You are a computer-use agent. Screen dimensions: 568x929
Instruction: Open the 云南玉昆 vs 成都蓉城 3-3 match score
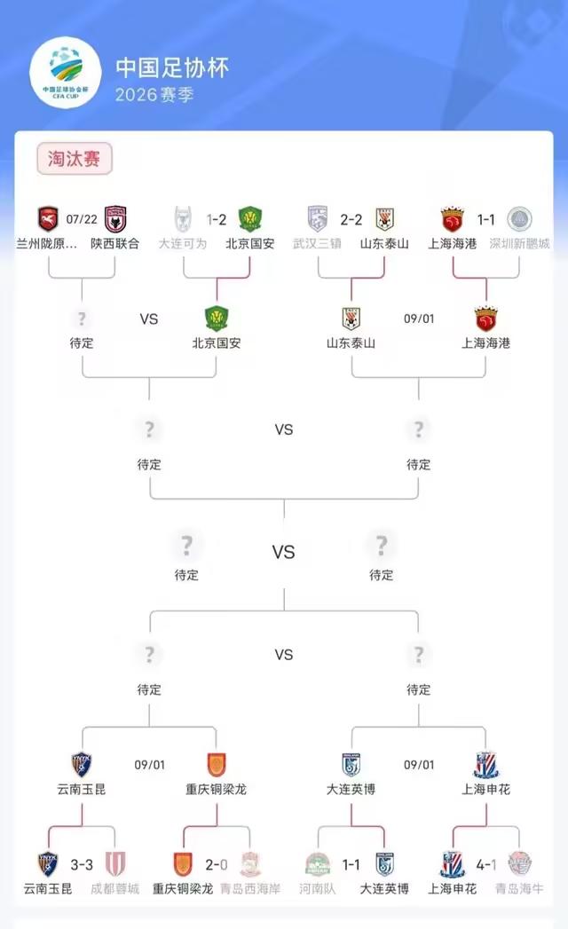[x=82, y=865]
